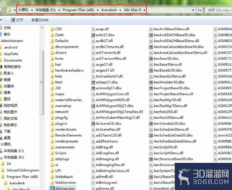Click the refresh button beside address bar
The image size is (232, 190).
click(199, 10)
